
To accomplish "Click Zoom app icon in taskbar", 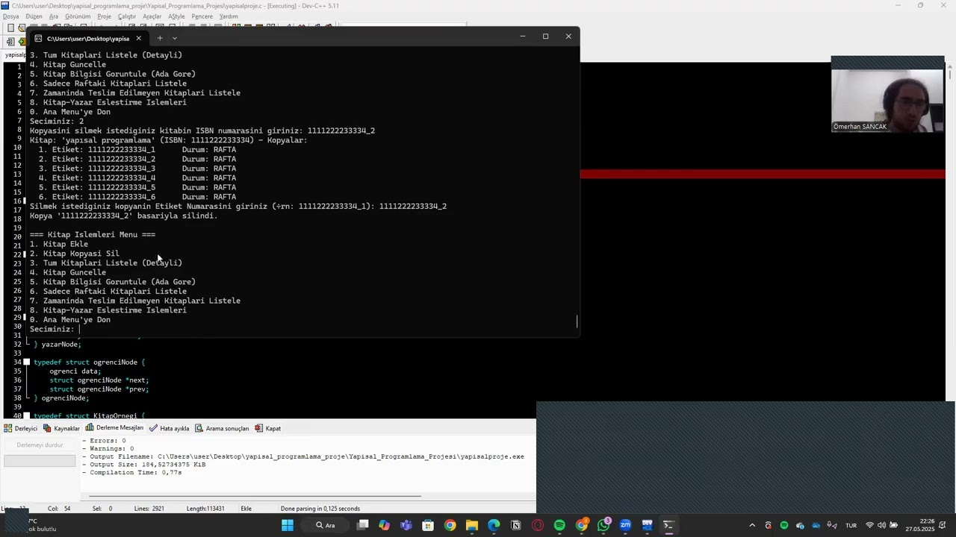I will pos(625,525).
